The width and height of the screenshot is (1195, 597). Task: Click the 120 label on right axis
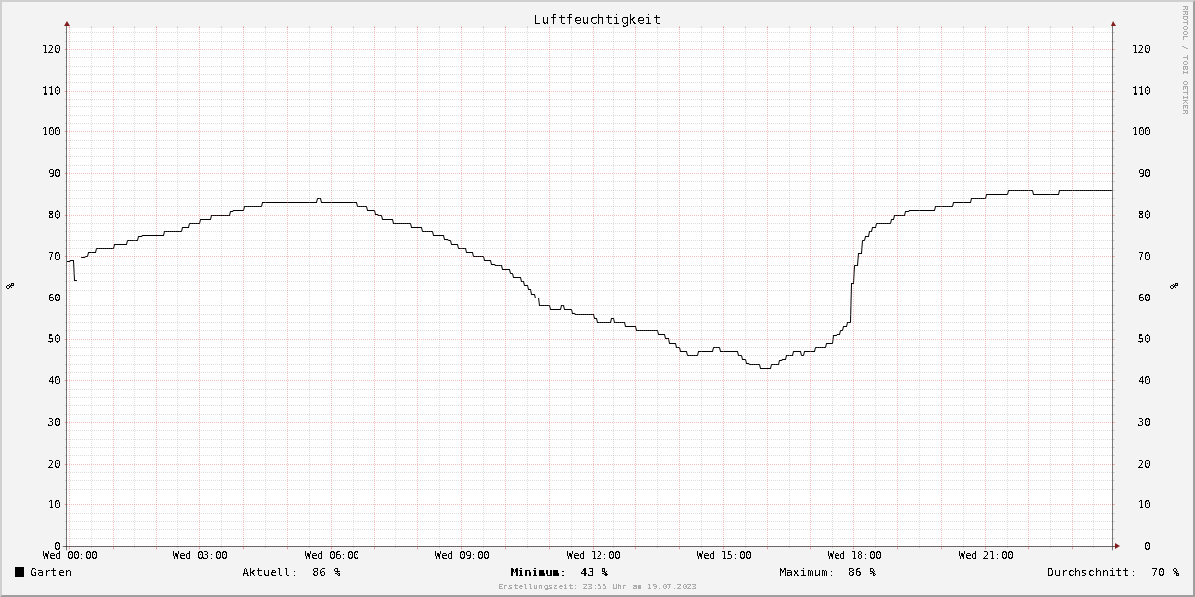(1142, 49)
